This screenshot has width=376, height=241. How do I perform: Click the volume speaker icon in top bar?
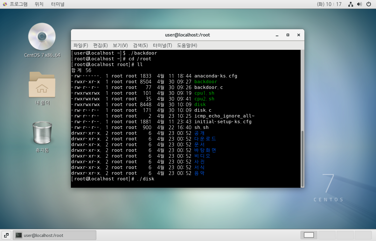[x=359, y=4]
